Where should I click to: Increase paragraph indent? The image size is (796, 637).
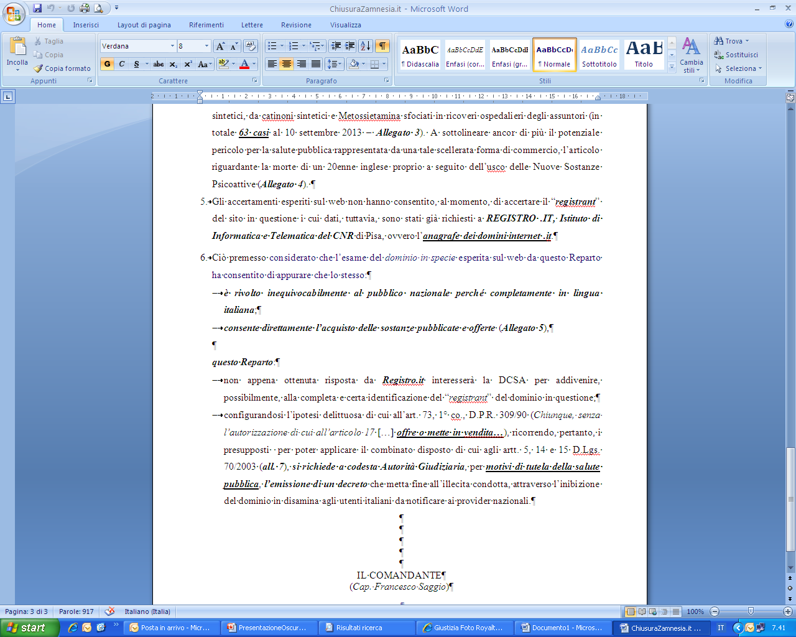(x=350, y=46)
